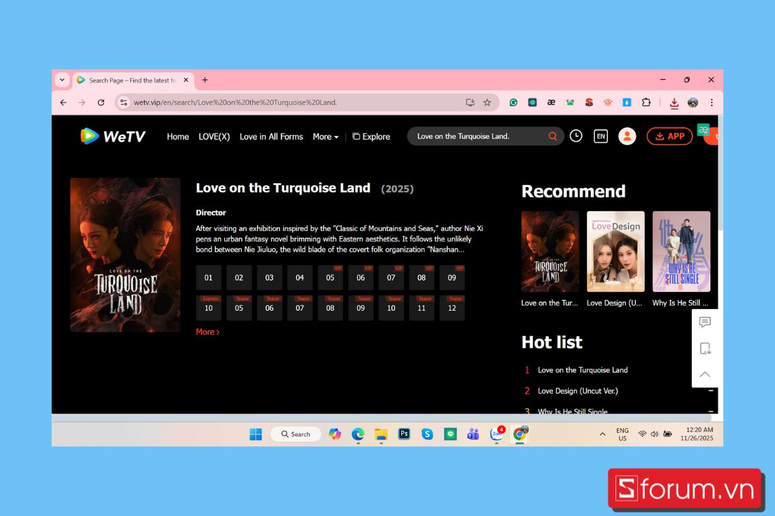Open the user profile avatar on WeTV
Viewport: 775px width, 516px height.
click(627, 136)
